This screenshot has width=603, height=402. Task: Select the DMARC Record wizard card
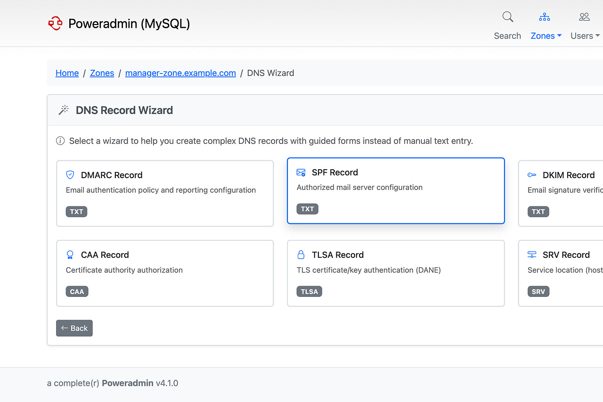[165, 193]
